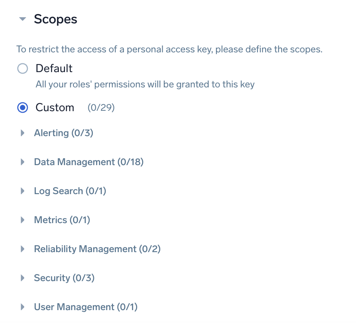The width and height of the screenshot is (356, 323).
Task: Expand the Alerting scope category
Action: [x=23, y=133]
